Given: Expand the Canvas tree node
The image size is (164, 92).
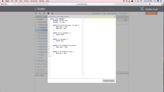Looking at the screenshot, I should click(37, 57).
